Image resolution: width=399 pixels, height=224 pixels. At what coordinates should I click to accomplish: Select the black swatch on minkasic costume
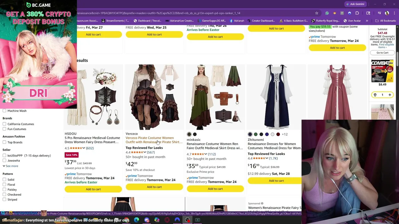point(195,134)
